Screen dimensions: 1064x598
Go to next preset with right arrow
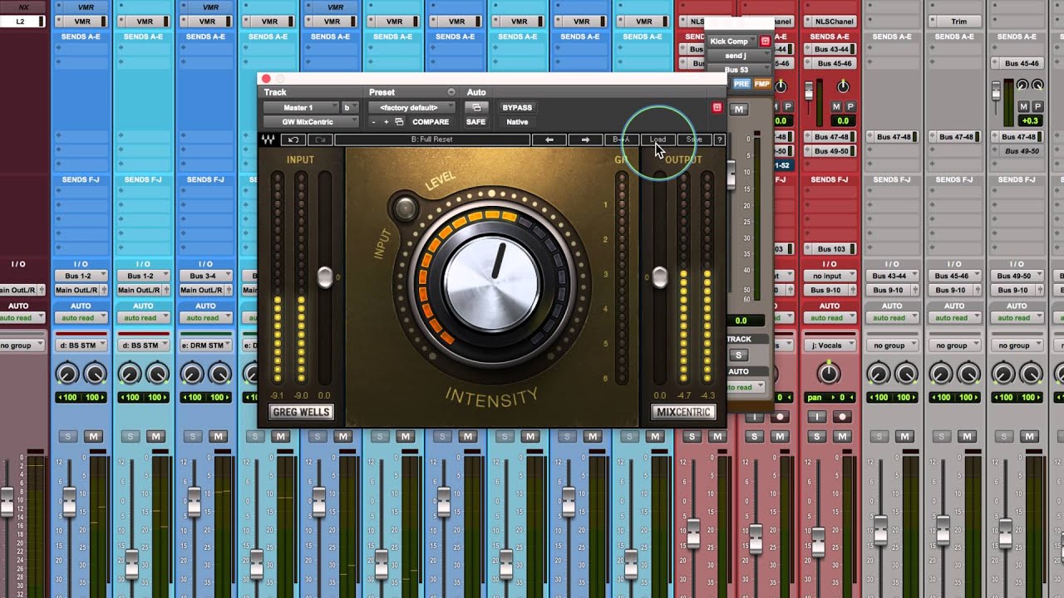pos(585,140)
